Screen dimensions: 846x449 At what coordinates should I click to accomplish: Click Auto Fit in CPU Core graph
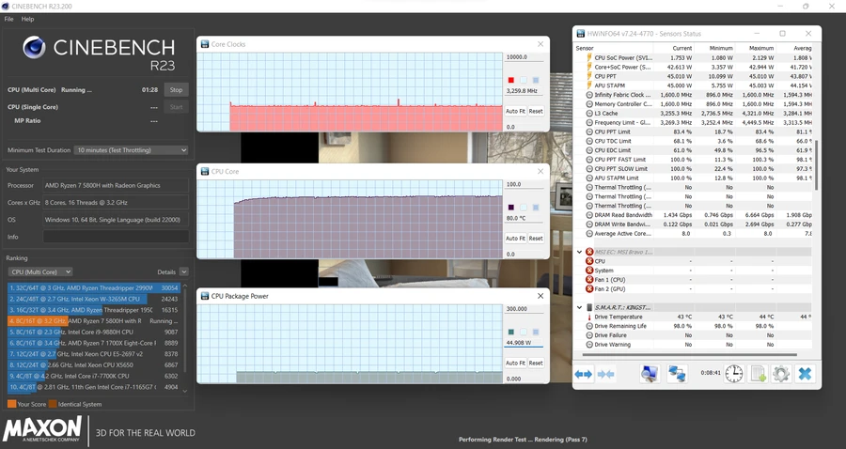[515, 239]
